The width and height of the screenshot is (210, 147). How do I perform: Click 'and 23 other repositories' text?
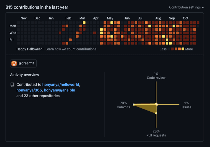(x=38, y=96)
